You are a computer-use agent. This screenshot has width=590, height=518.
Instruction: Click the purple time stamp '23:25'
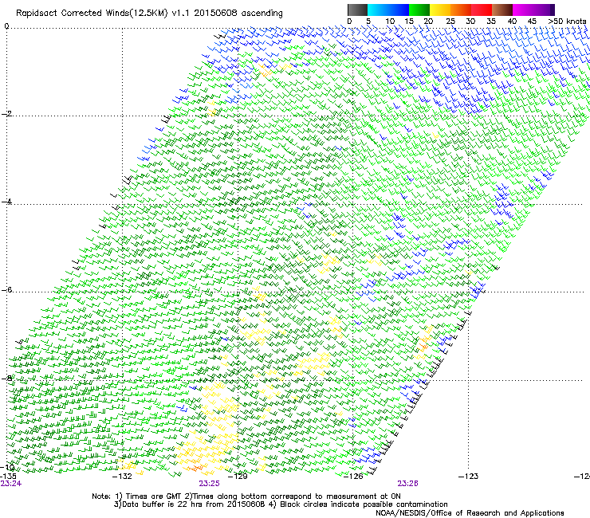point(209,484)
